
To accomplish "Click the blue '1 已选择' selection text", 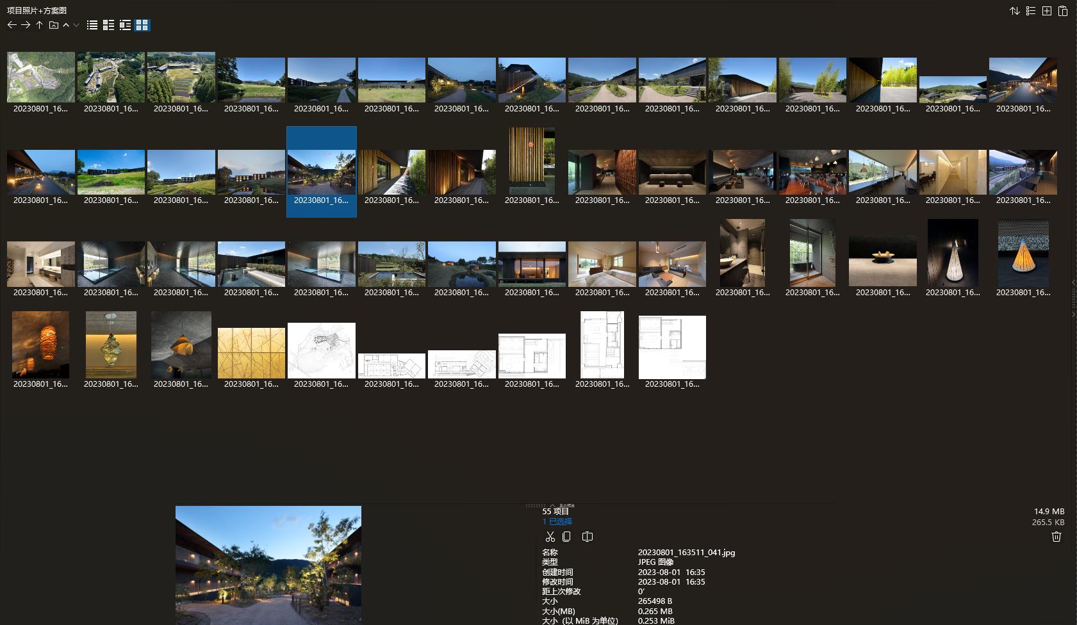I will (557, 521).
